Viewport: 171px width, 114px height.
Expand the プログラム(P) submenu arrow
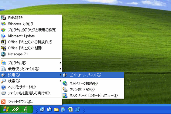pos(60,63)
